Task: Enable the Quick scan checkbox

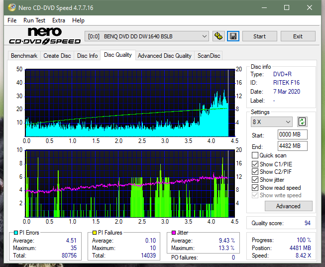Action: click(255, 155)
